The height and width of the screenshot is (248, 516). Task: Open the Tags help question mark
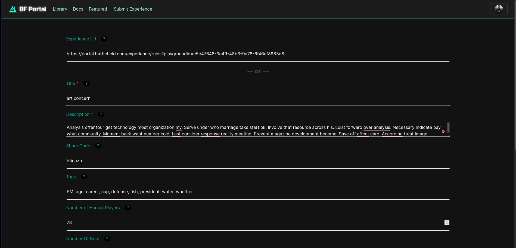(83, 177)
